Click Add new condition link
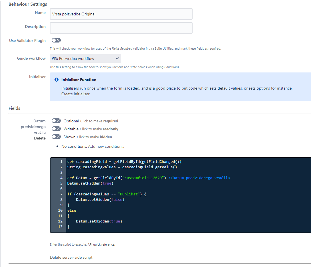The image size is (311, 267). [x=106, y=146]
